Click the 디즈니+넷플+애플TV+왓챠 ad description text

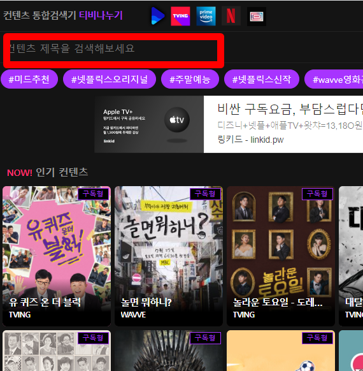(x=290, y=126)
